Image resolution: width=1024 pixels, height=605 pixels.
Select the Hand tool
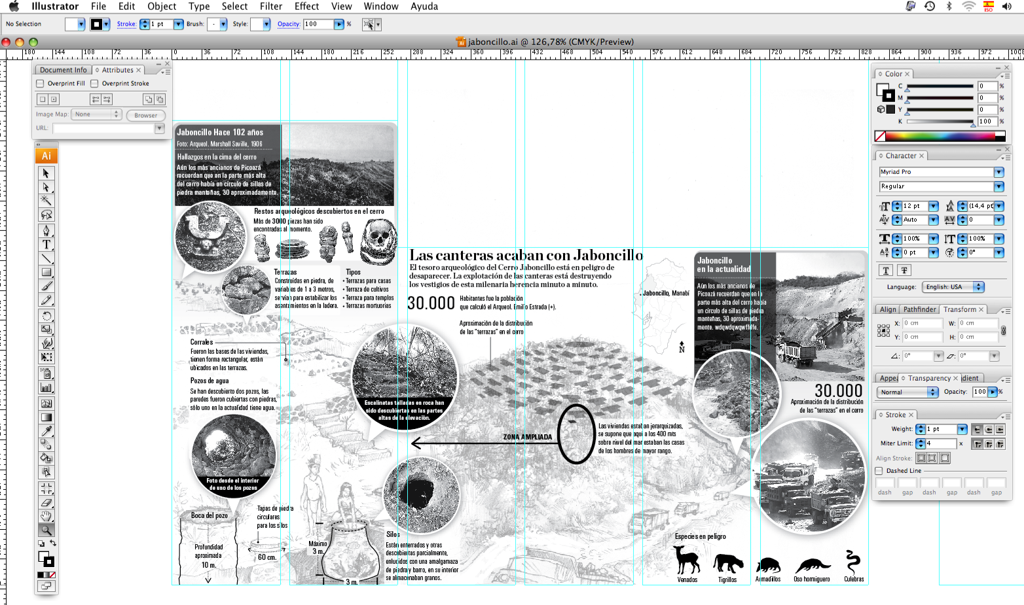pyautogui.click(x=46, y=516)
